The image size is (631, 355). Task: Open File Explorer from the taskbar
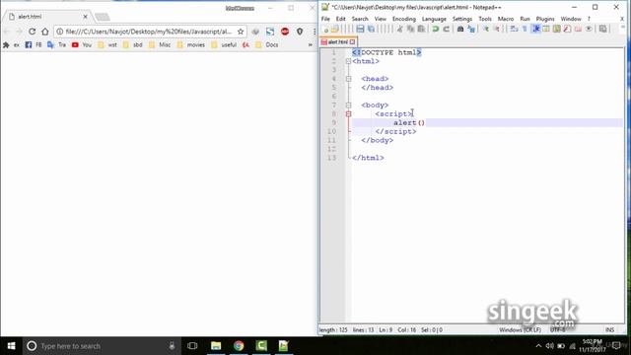point(216,346)
